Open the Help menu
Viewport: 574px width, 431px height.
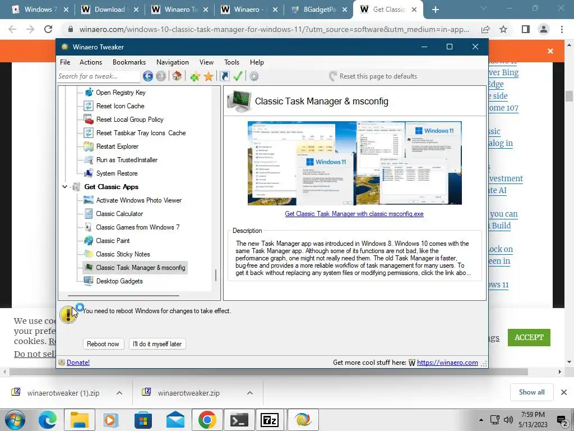[x=257, y=62]
